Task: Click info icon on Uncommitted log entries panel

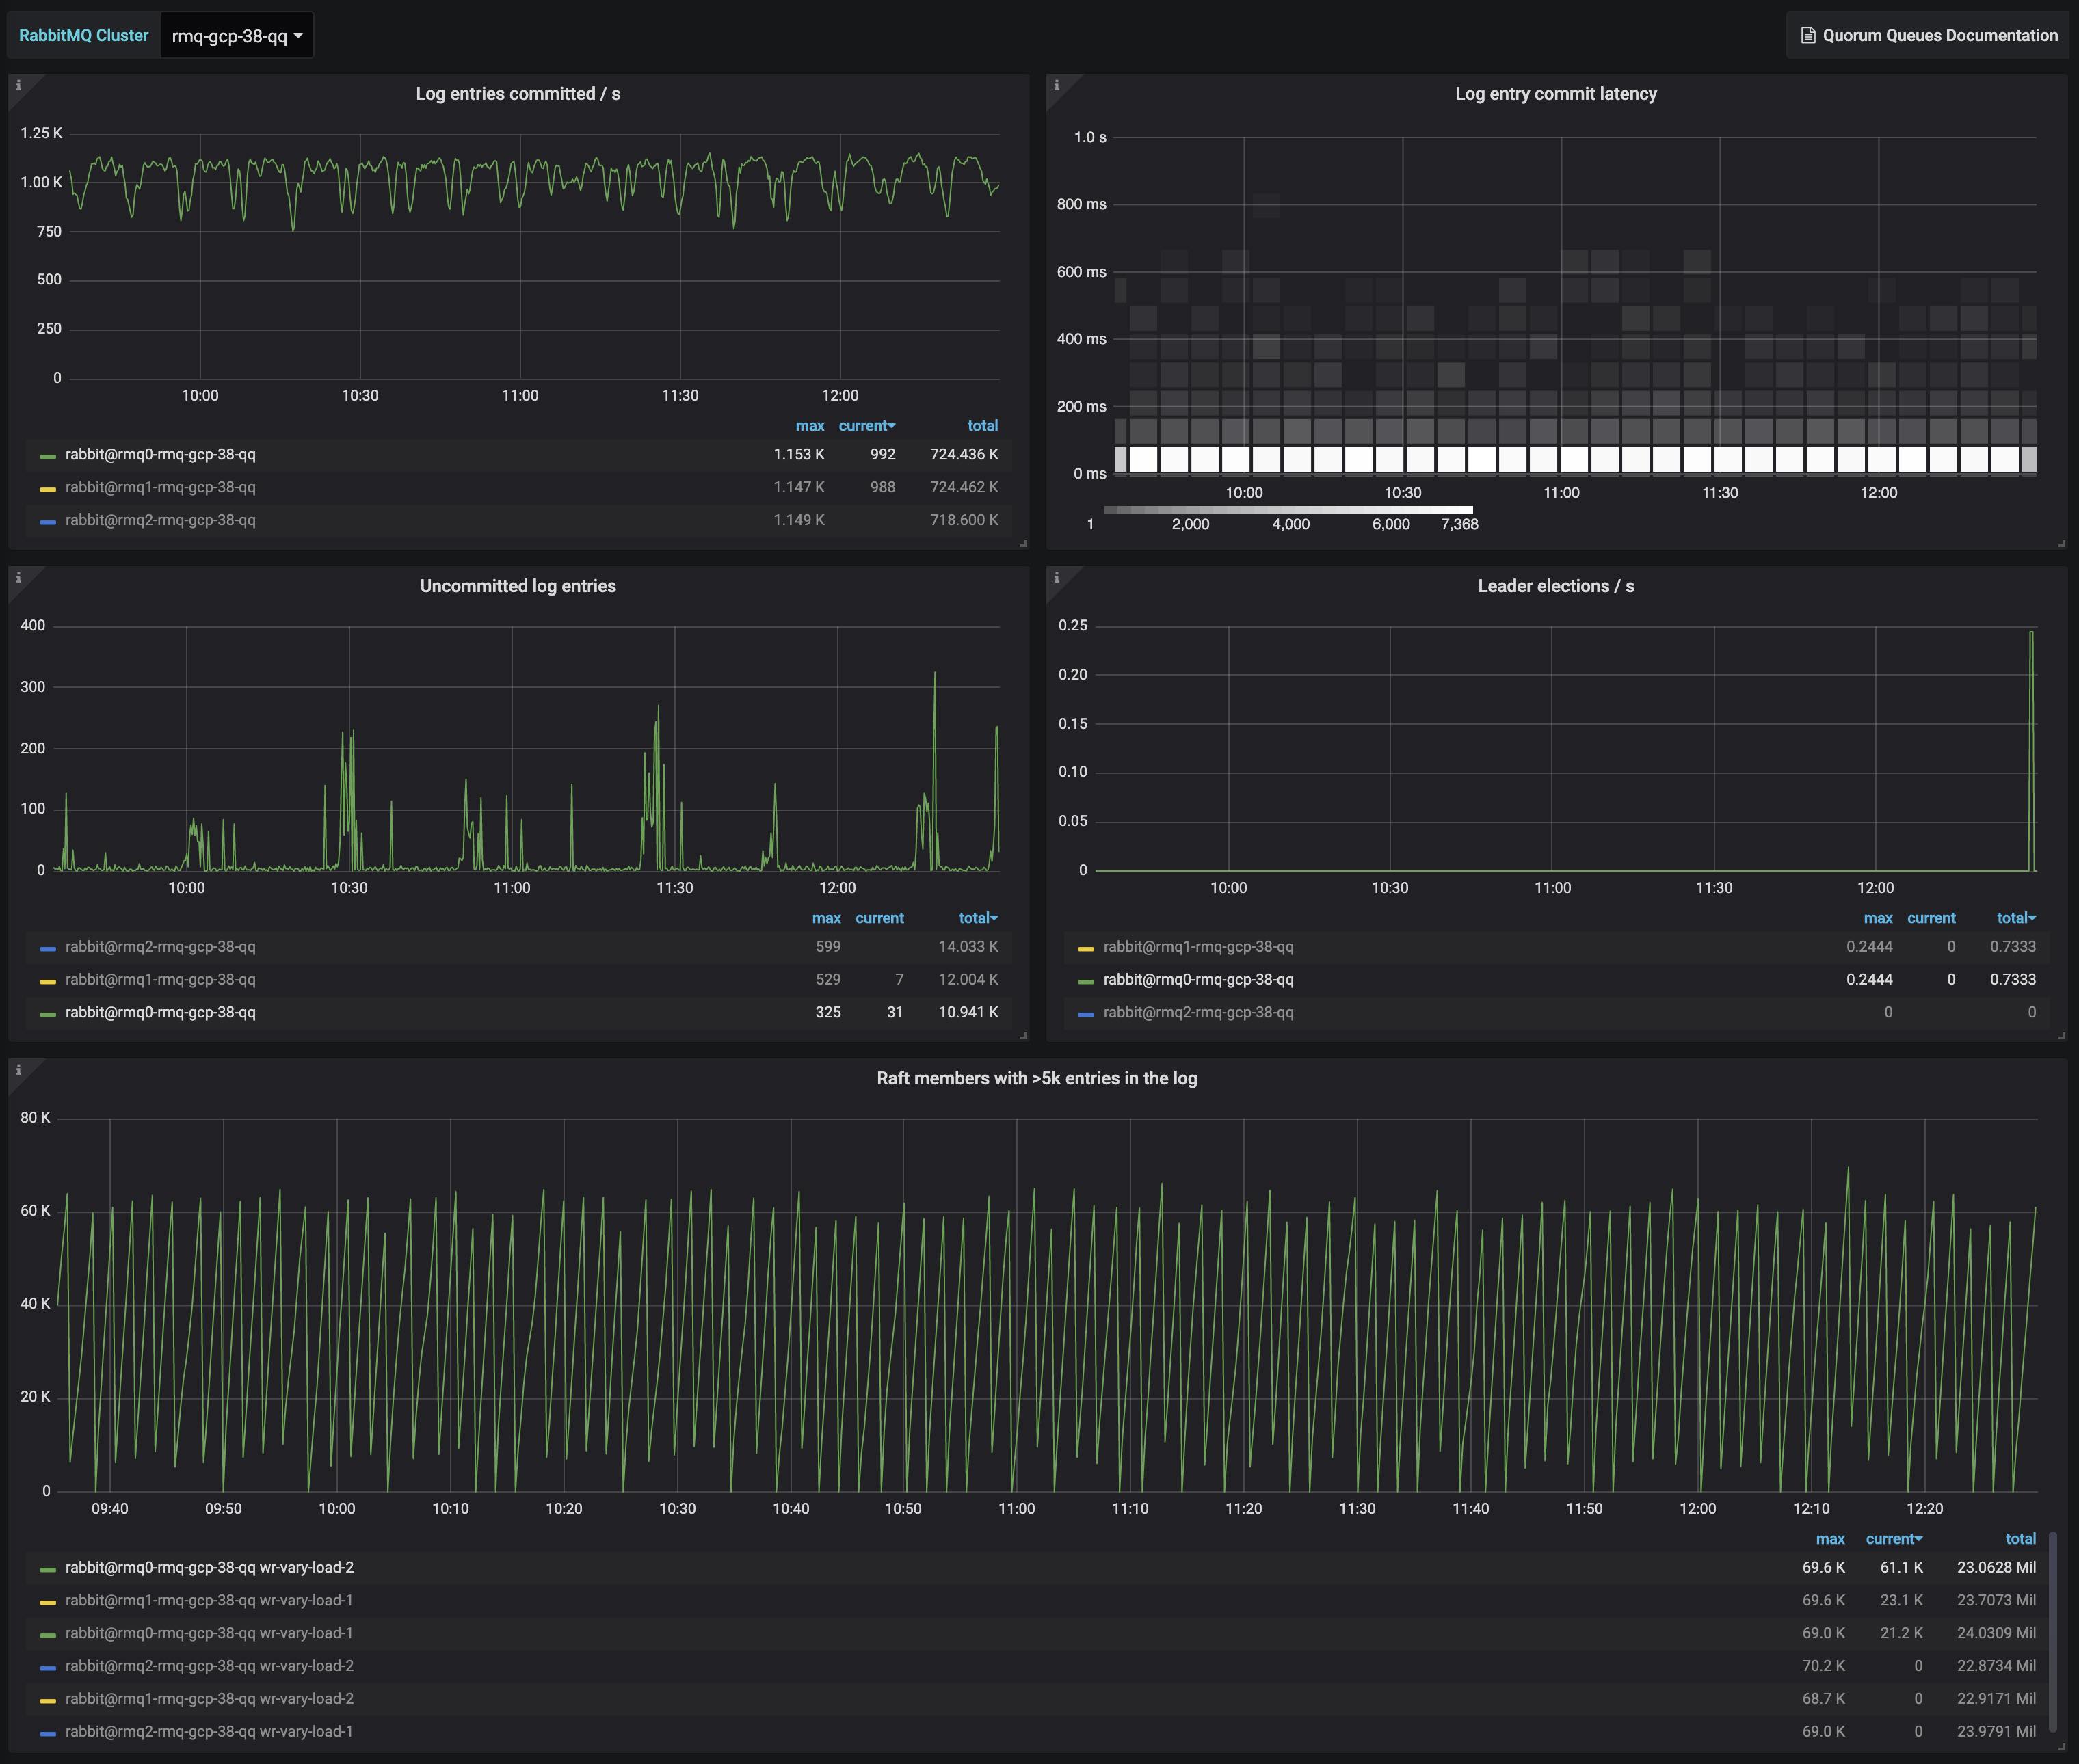Action: click(18, 578)
